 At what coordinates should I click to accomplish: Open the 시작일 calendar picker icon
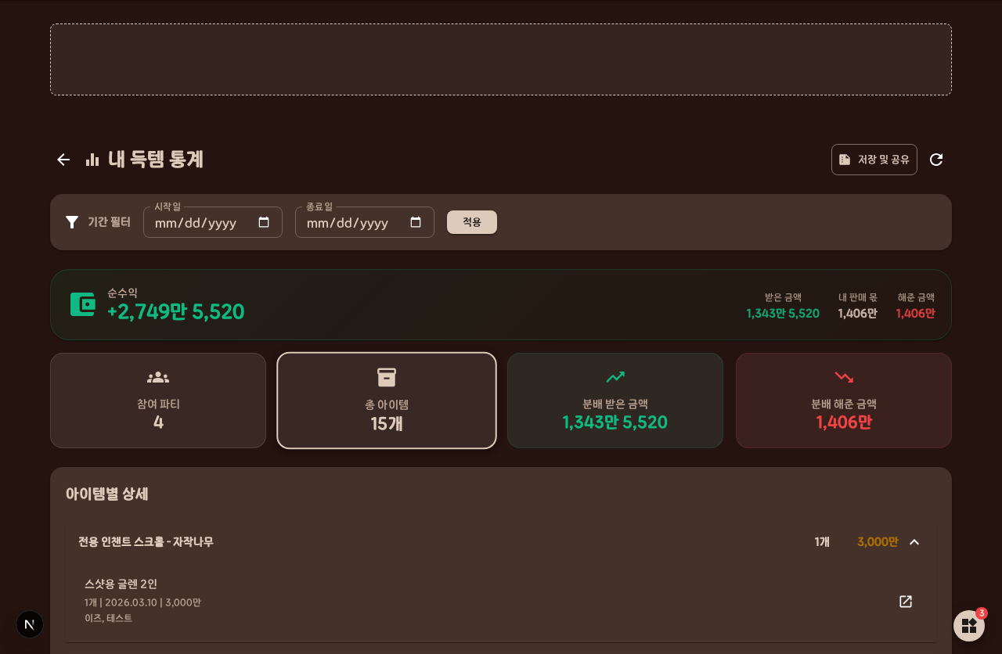(x=264, y=222)
